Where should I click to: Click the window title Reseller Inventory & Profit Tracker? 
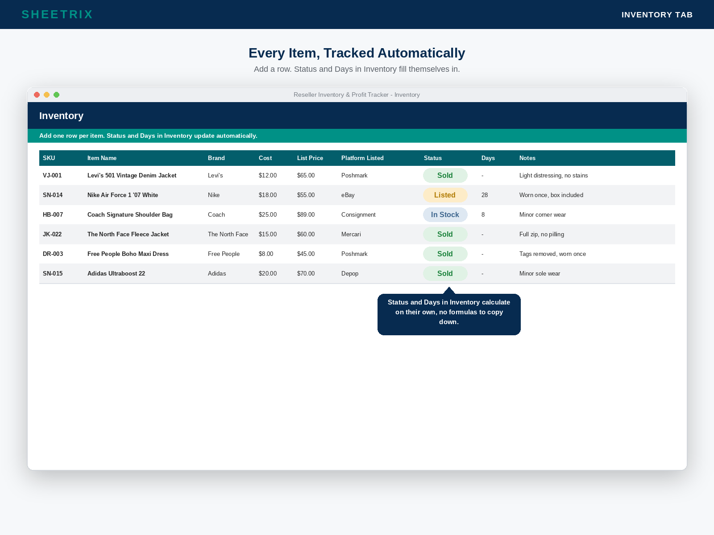click(357, 95)
